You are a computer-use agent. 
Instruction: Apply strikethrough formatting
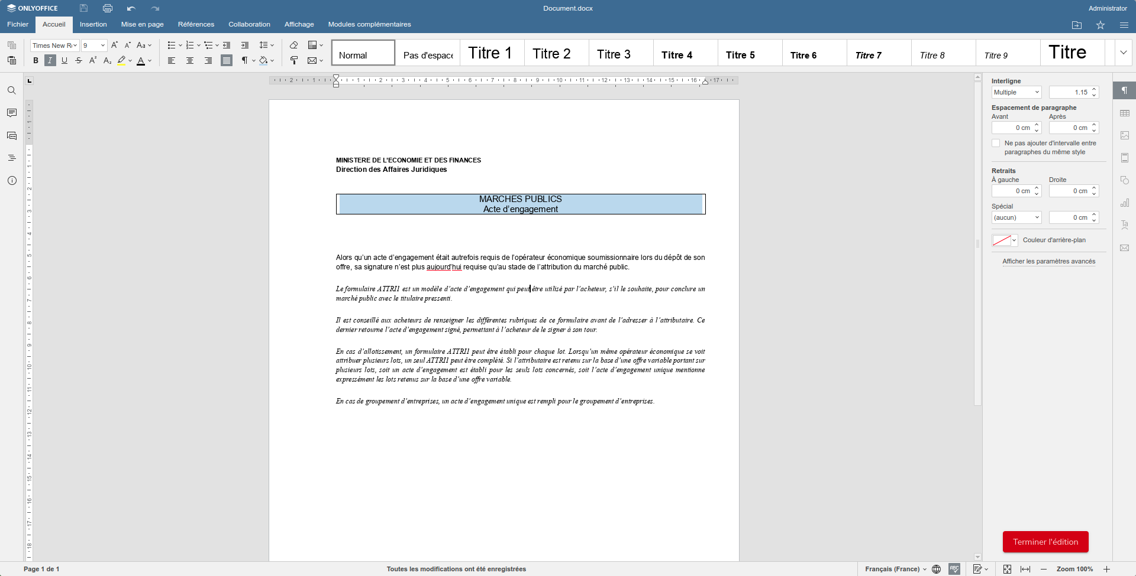(79, 60)
